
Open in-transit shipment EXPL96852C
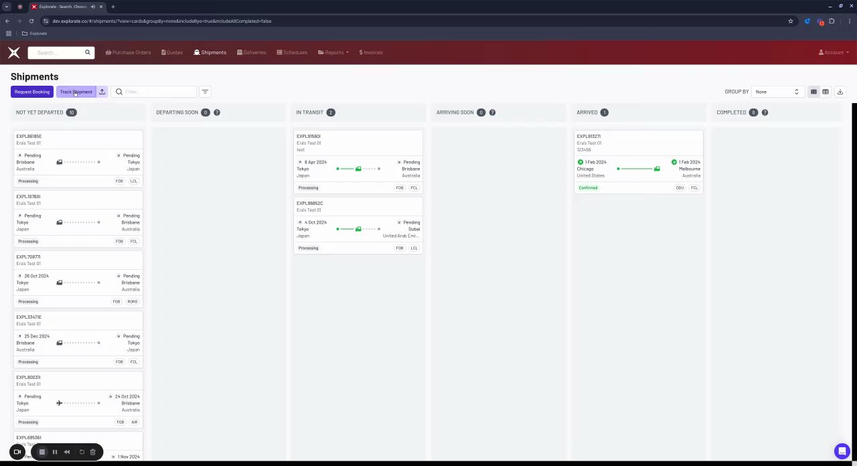pos(358,226)
